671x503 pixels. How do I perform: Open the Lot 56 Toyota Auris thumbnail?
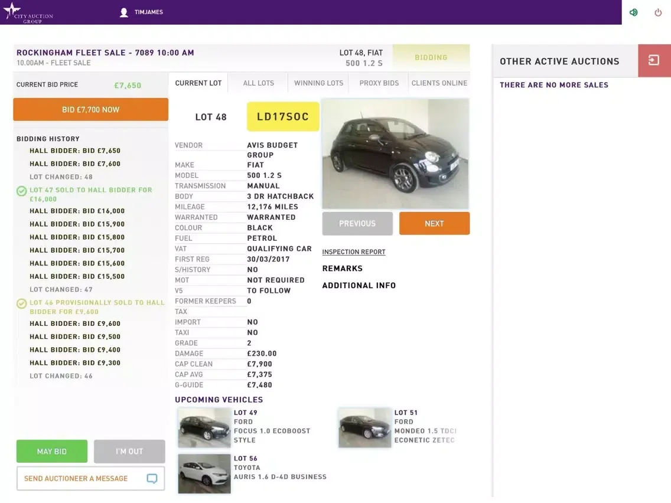[204, 473]
